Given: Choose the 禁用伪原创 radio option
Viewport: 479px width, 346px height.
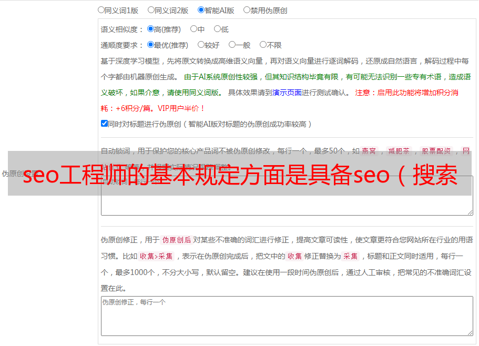Looking at the screenshot, I should pyautogui.click(x=247, y=10).
